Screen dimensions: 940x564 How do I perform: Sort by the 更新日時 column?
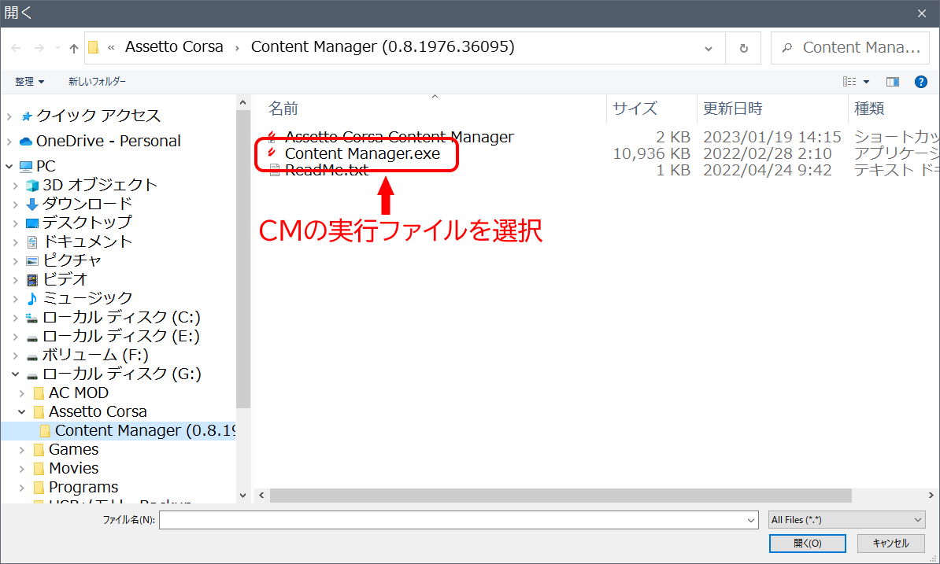(733, 109)
